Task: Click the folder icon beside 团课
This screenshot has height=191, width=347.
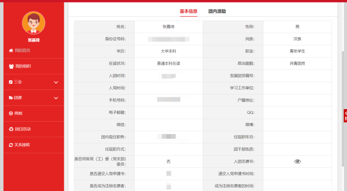Action: (x=11, y=98)
